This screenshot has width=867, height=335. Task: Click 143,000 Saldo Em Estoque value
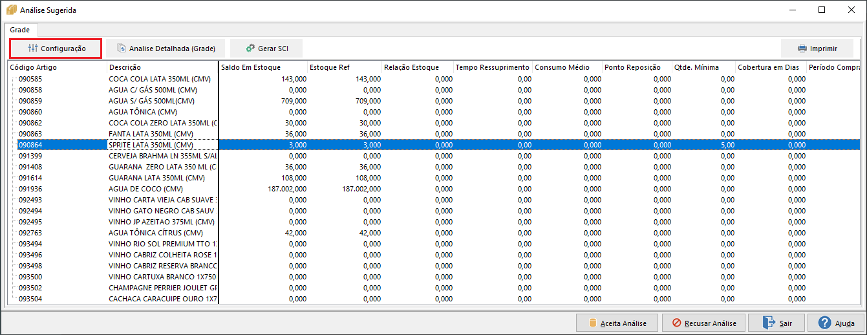294,79
